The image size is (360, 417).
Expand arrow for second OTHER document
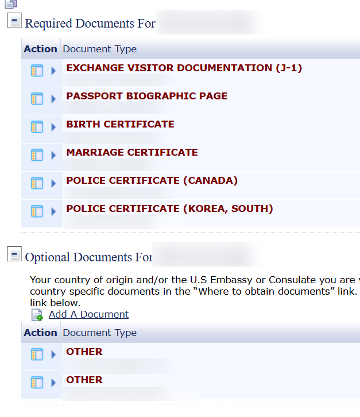coord(53,383)
